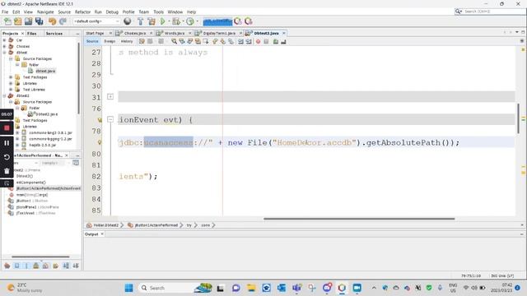Open the Start Page tab
Screen dimensions: 527x296
95,33
